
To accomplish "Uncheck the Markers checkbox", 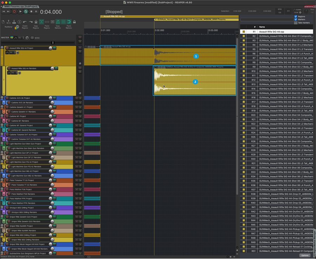I will (x=296, y=20).
